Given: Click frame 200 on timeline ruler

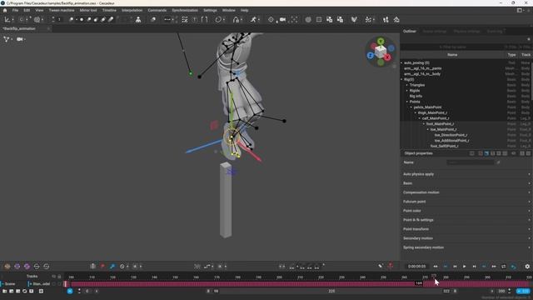Looking at the screenshot, I should [279, 277].
